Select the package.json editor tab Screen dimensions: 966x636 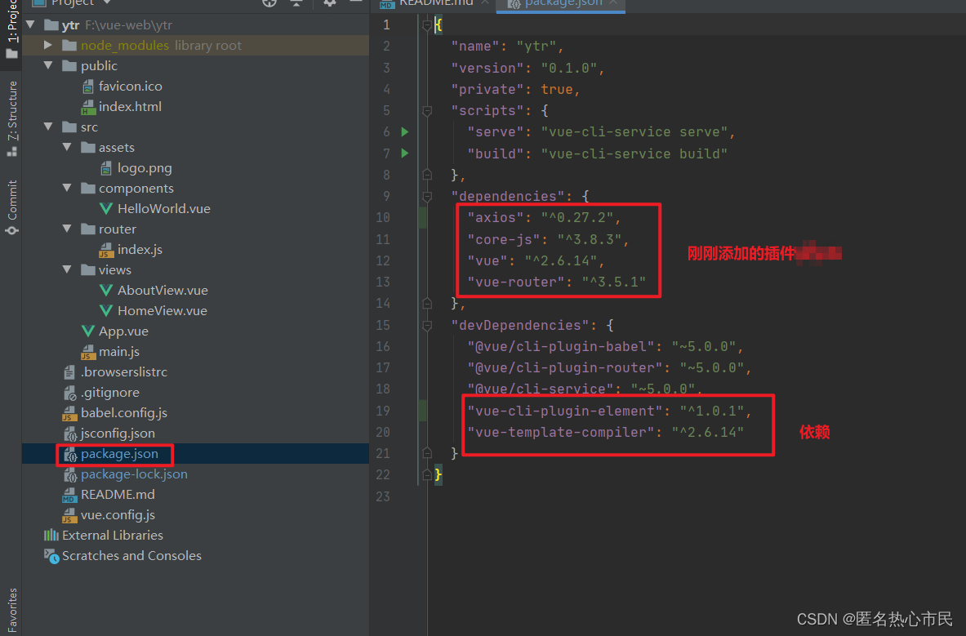tap(562, 3)
